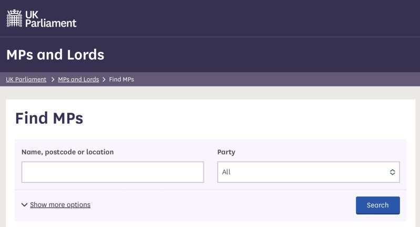This screenshot has height=227, width=420.
Task: Click empty space left of the Search button
Action: click(221, 205)
